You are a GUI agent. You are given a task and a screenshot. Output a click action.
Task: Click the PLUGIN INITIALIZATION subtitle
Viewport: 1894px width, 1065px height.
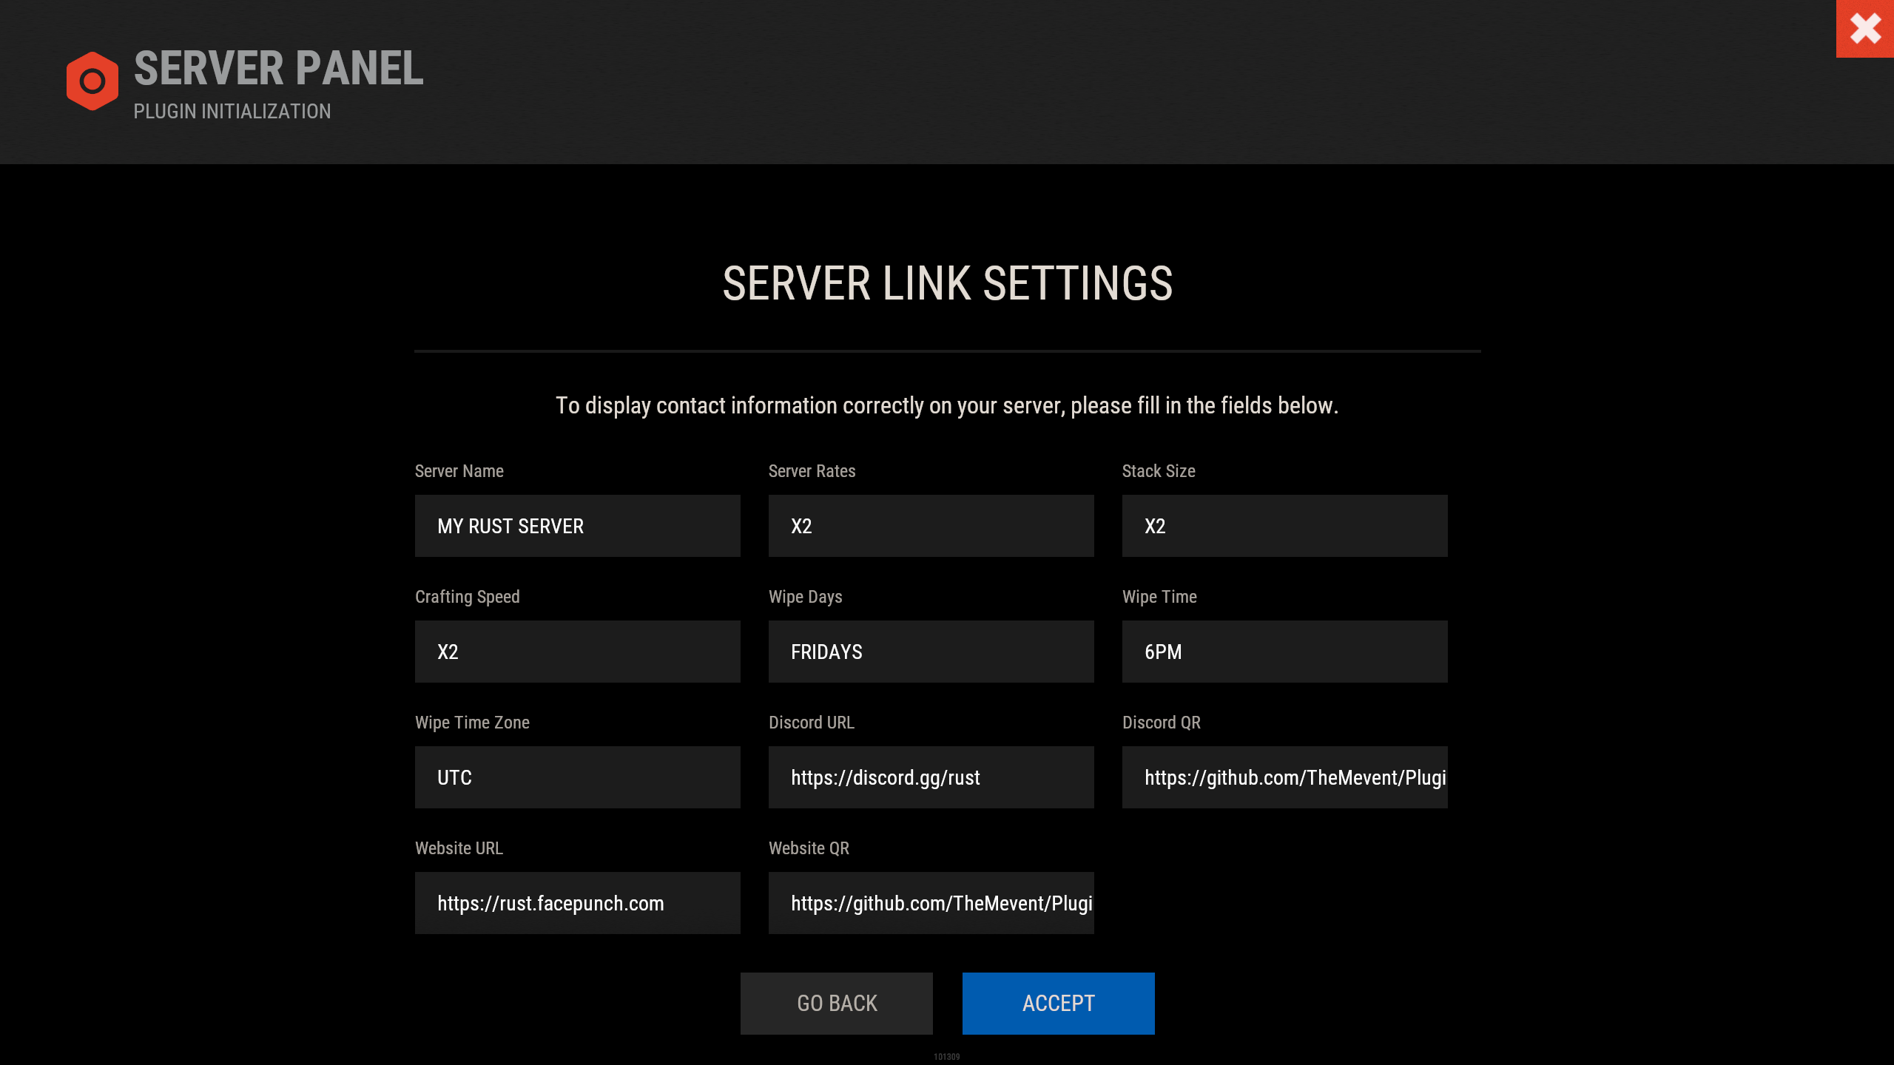[232, 112]
